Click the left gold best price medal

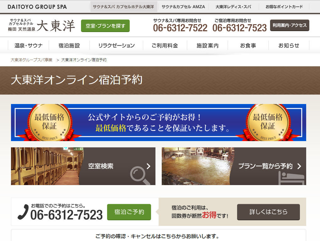click(x=49, y=123)
